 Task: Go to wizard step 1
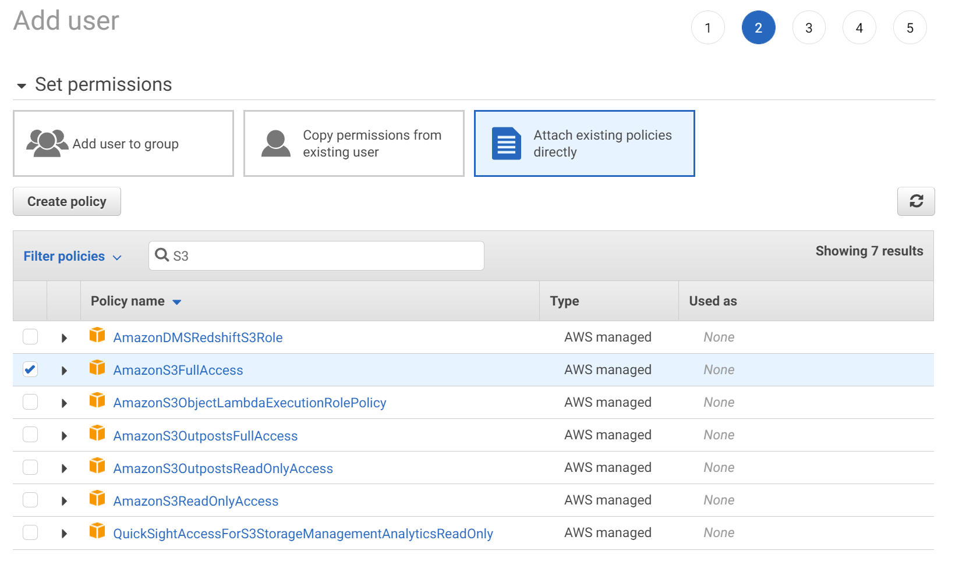pyautogui.click(x=707, y=27)
